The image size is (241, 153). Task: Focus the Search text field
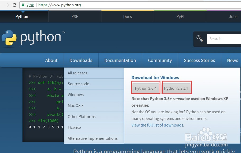[x=224, y=39]
